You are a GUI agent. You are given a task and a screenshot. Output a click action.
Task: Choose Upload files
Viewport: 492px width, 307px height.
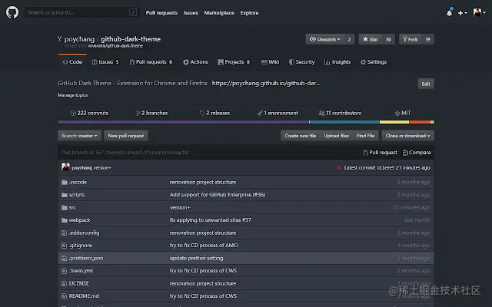[337, 136]
